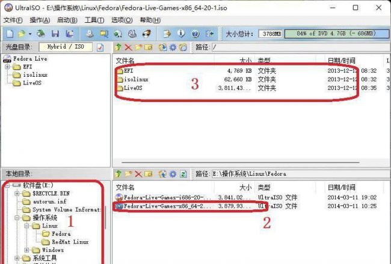Expand the EFI node in the disc tree
391x264 pixels.
click(x=7, y=67)
